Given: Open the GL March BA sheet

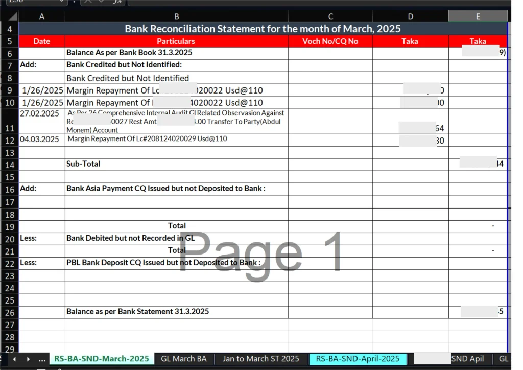Looking at the screenshot, I should (184, 359).
